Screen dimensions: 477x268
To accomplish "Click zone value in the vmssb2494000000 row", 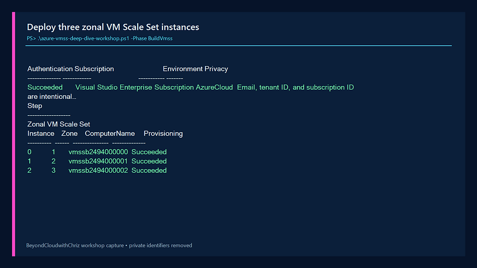I will 54,152.
